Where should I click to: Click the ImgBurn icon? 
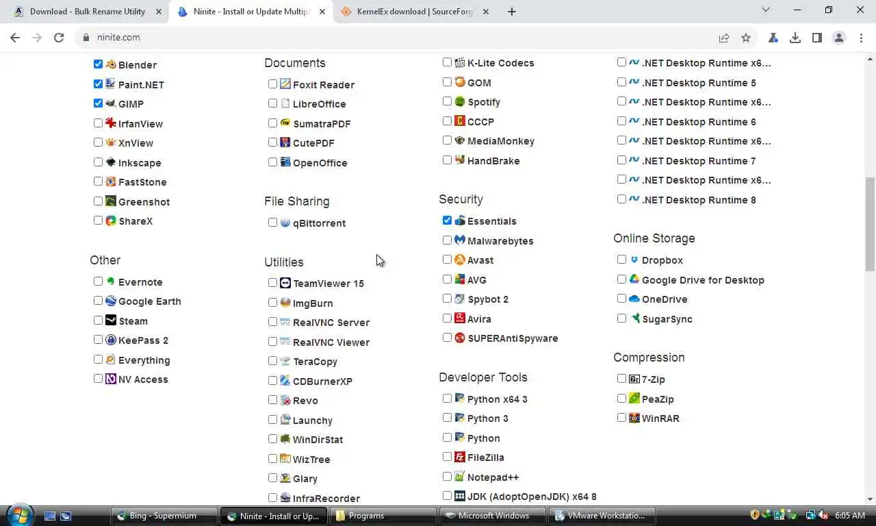285,303
